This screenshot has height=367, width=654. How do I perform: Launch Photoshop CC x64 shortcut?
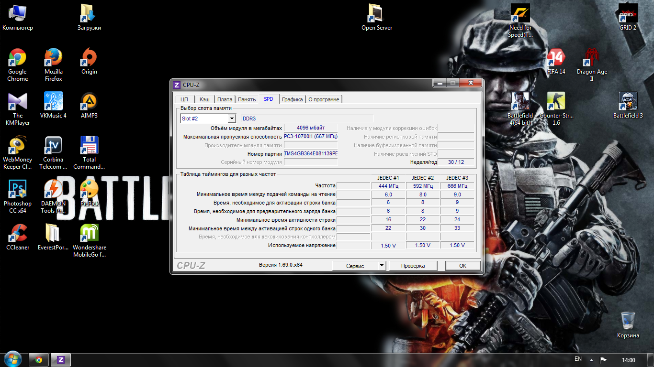pos(17,190)
